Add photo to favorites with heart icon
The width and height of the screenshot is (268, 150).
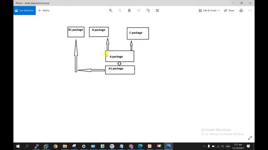tap(139, 10)
